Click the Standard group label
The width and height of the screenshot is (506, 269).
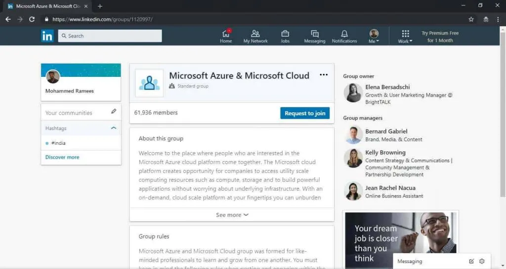coord(193,86)
